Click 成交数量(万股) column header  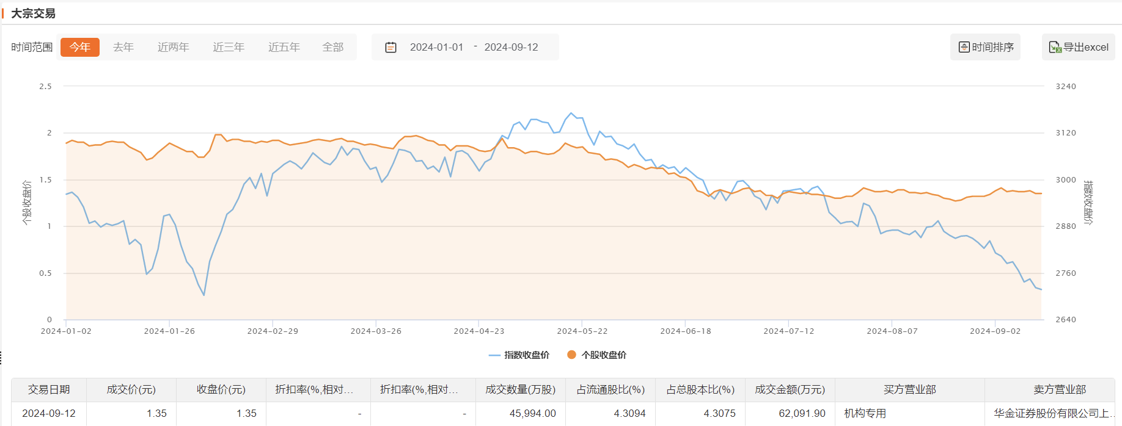520,389
